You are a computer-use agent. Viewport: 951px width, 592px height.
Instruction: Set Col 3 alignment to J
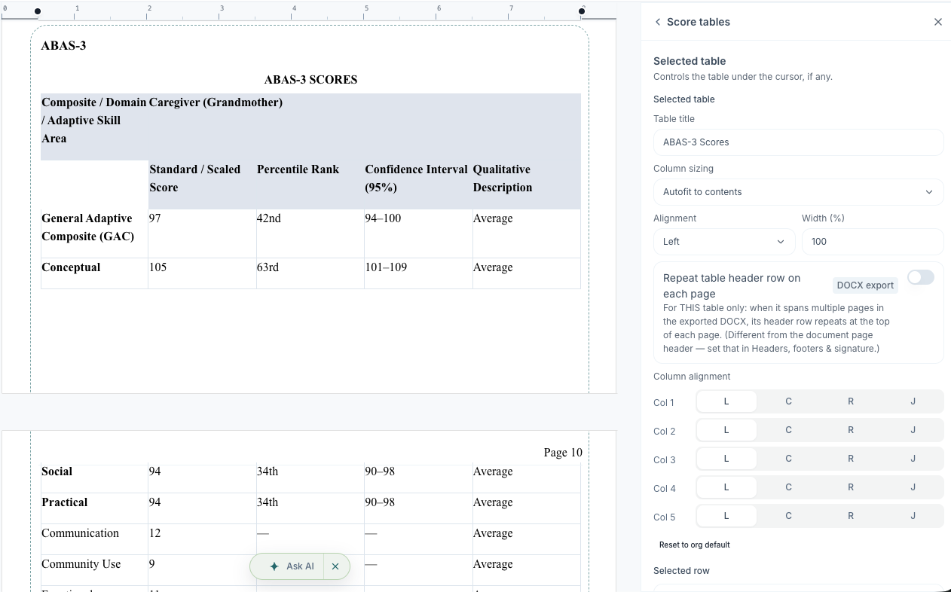[913, 459]
